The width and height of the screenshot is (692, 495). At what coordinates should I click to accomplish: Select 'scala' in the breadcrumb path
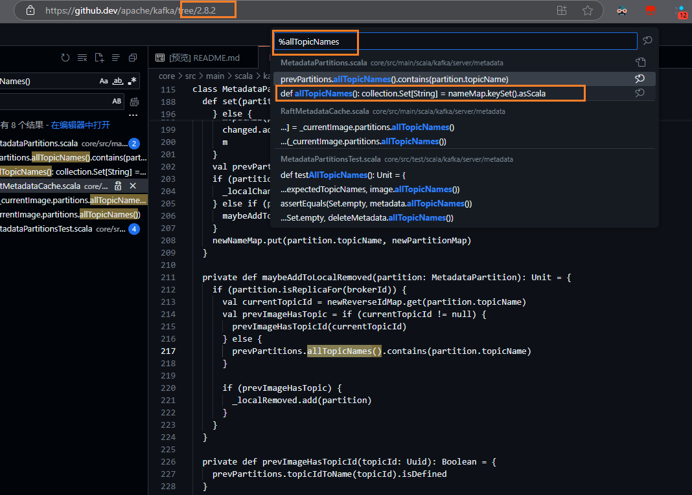[243, 76]
